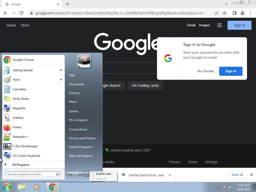This screenshot has width=256, height=192.
Task: Launch Getting Started from Start menu
Action: click(33, 70)
